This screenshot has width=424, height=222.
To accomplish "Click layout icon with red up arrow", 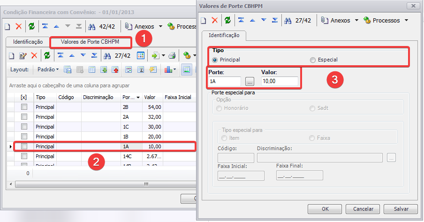I will pos(115,69).
